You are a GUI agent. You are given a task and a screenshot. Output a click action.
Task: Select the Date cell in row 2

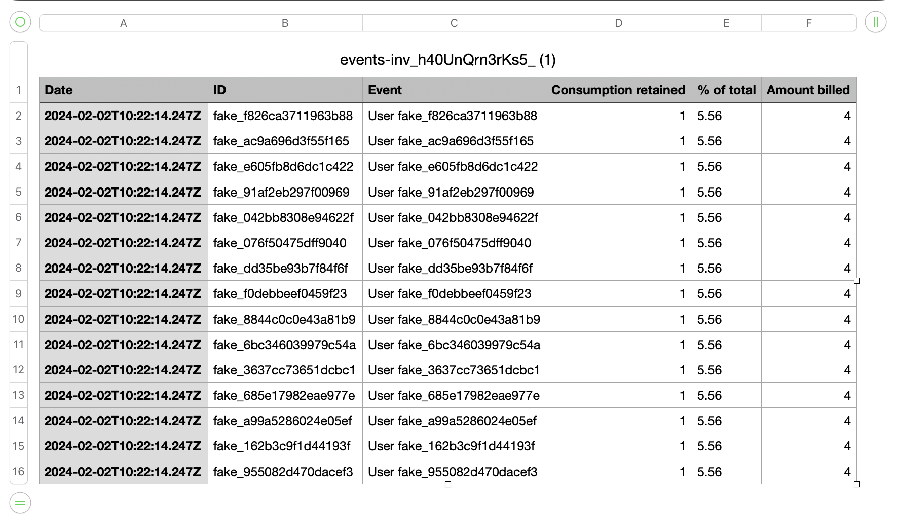[124, 116]
